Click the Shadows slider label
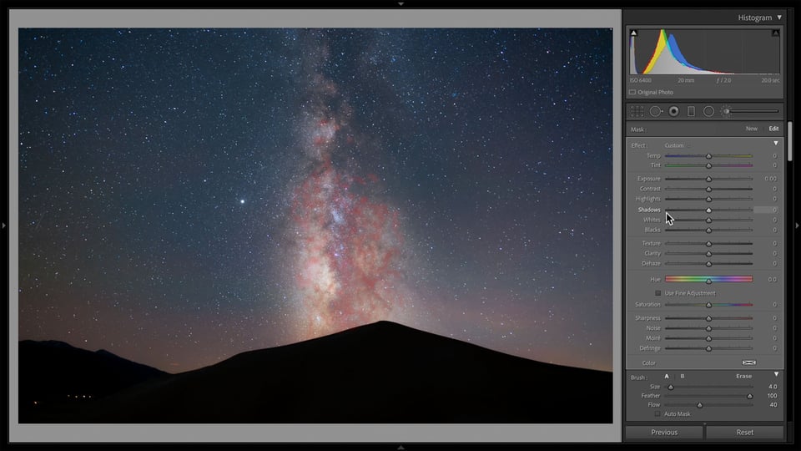This screenshot has width=801, height=451. [649, 210]
